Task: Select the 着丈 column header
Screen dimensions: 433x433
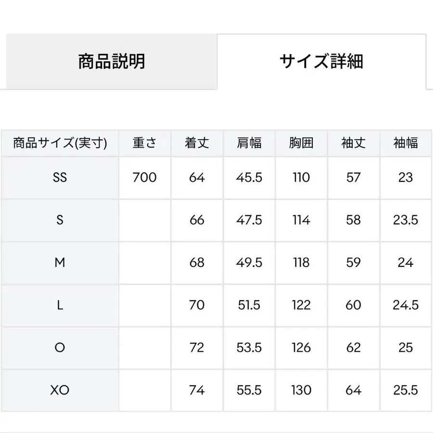Action: click(x=197, y=143)
